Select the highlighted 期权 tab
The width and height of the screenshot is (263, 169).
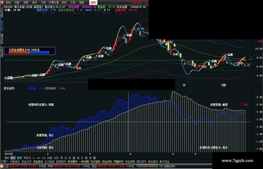94,2
